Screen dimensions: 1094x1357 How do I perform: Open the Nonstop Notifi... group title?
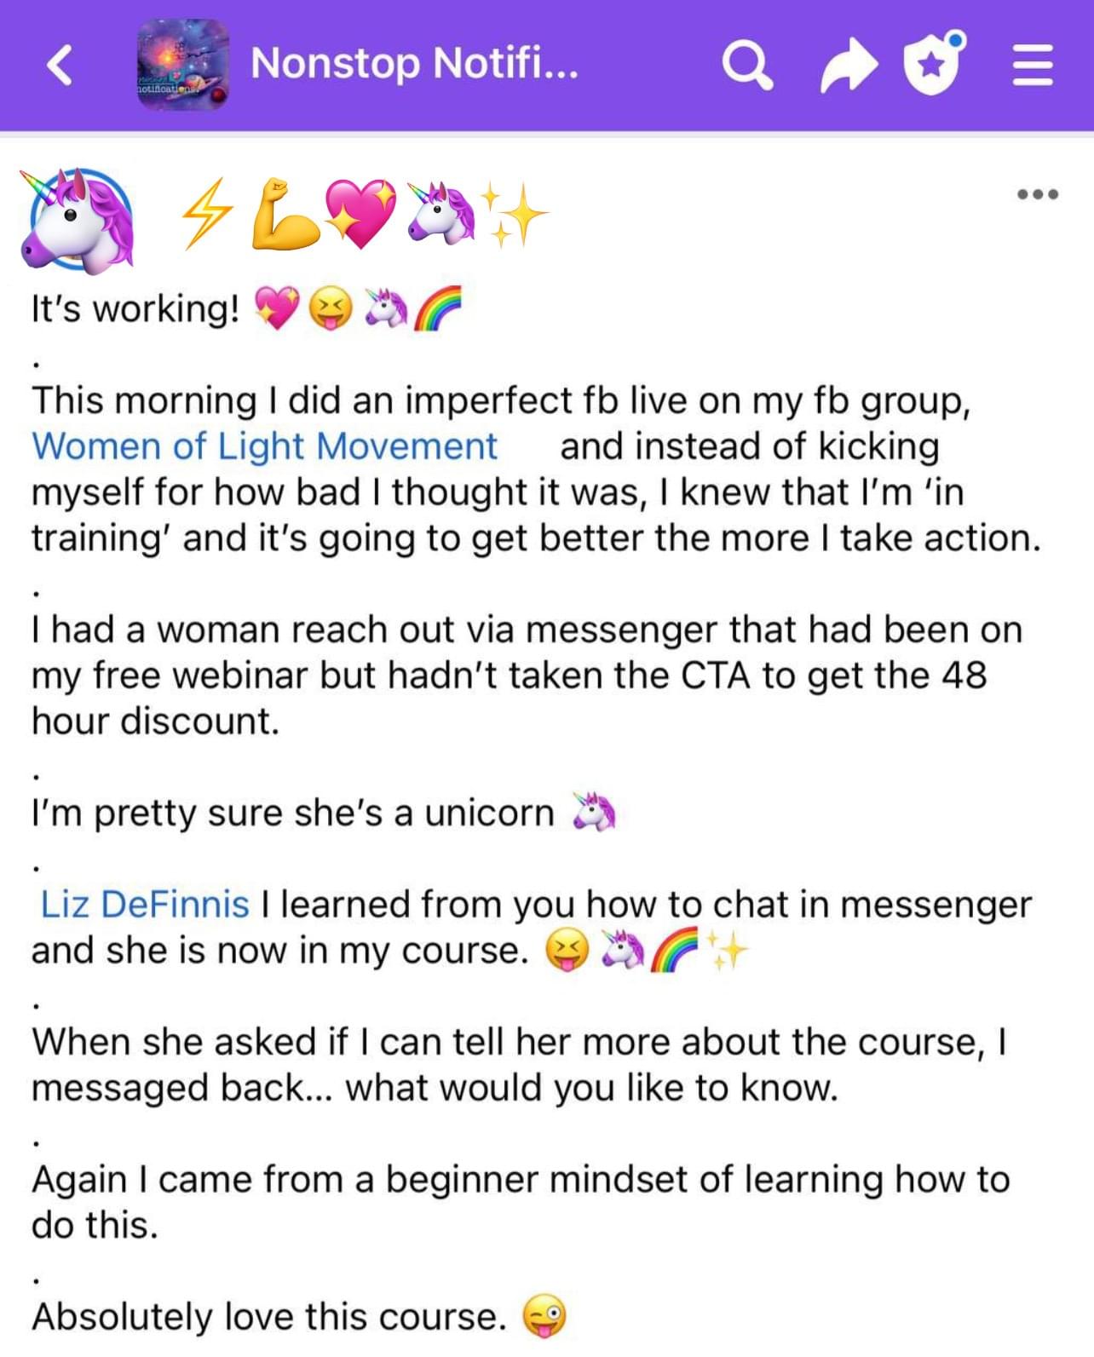click(414, 63)
